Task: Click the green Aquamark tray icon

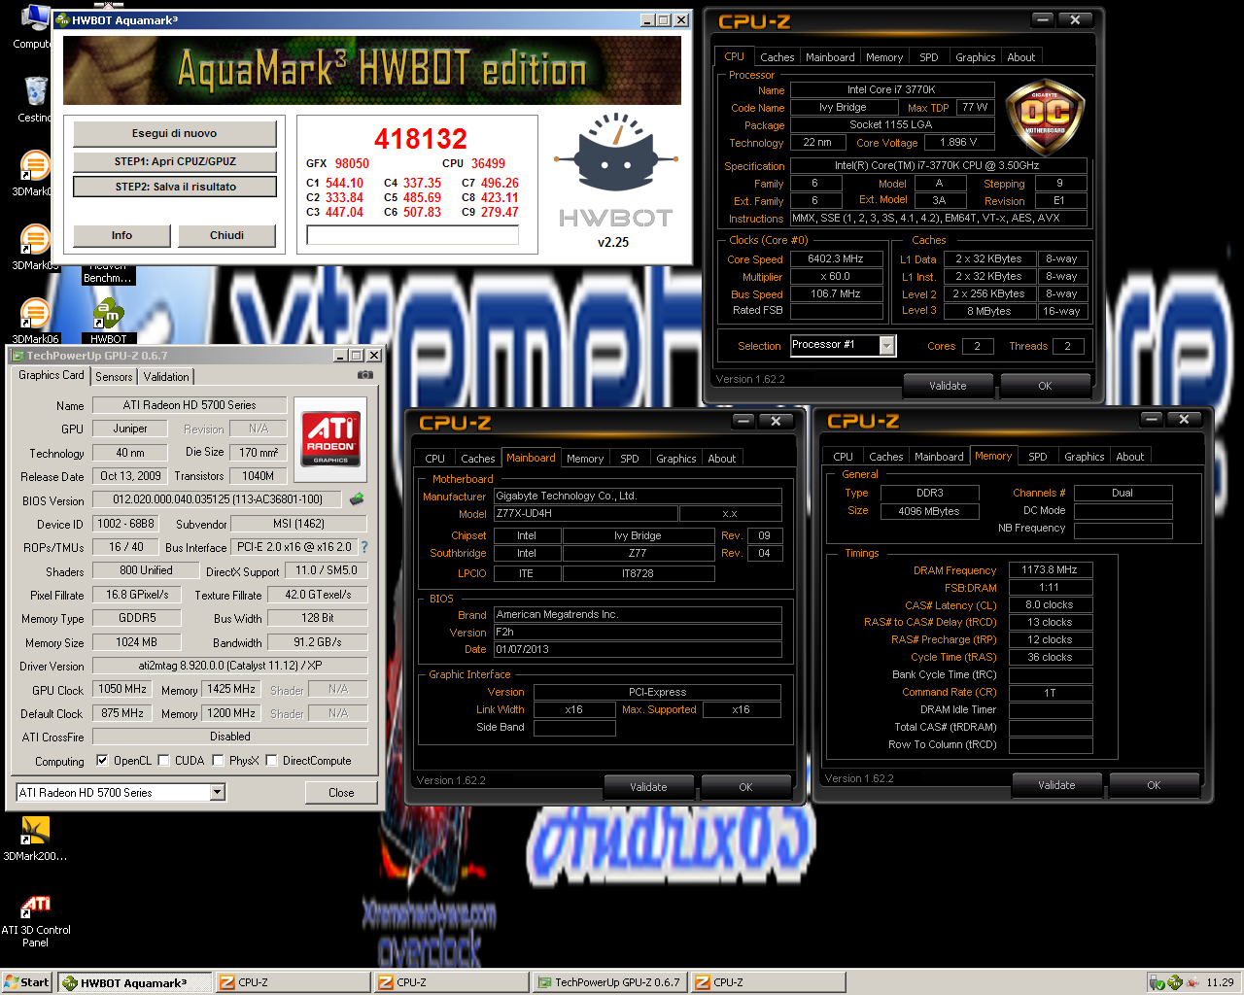Action: [x=1175, y=982]
